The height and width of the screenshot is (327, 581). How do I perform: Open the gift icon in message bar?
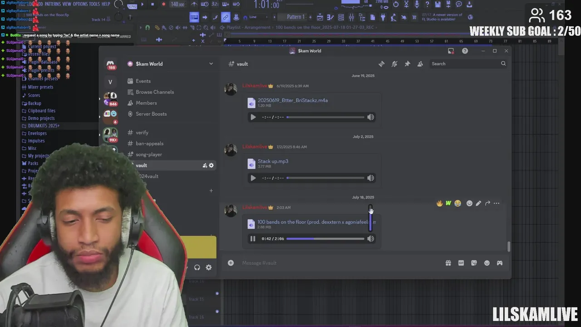tap(448, 263)
